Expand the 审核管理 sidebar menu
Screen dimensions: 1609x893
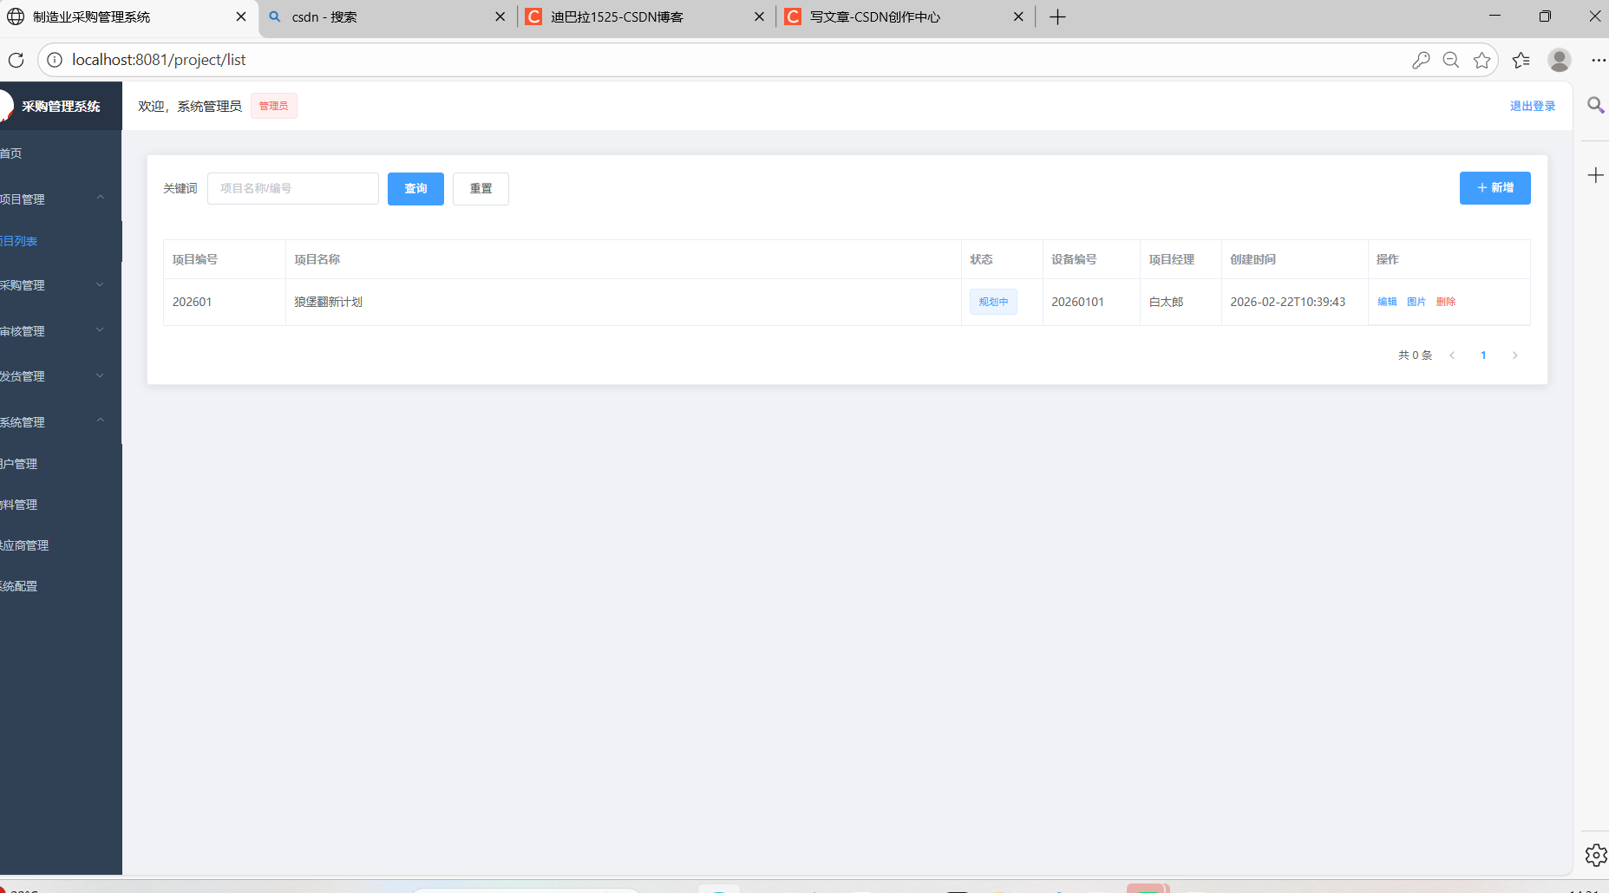coord(61,331)
